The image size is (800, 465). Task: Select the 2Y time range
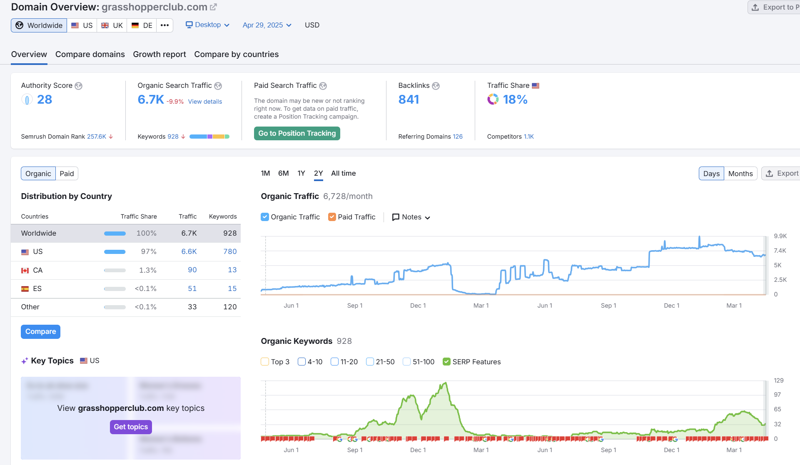[318, 173]
